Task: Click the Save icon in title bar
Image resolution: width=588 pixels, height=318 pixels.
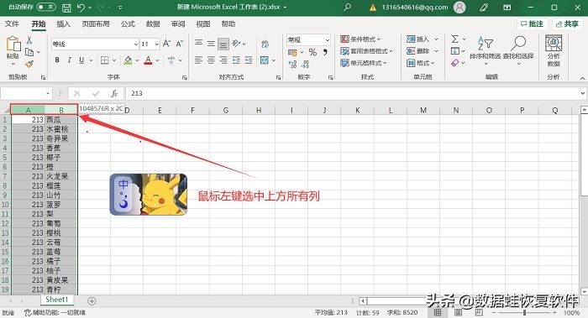Action: tap(66, 8)
